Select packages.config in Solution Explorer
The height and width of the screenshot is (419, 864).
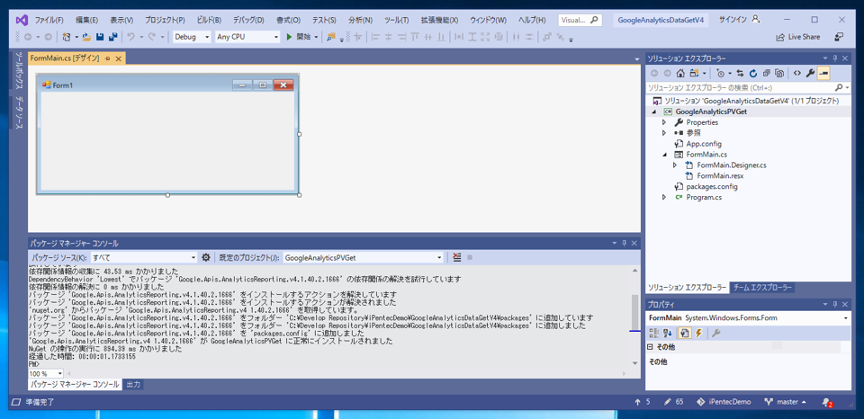(711, 187)
